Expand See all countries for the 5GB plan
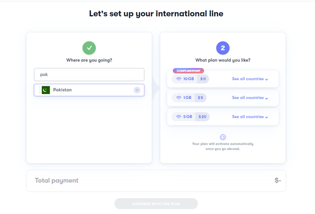The image size is (315, 214). click(x=250, y=117)
